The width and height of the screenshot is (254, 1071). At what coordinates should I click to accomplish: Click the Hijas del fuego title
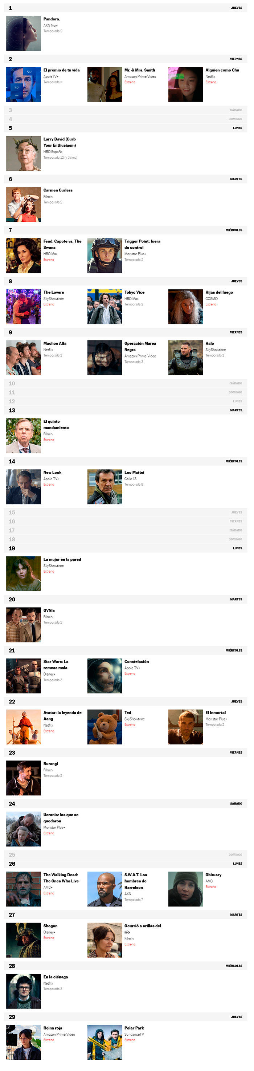coord(219,293)
